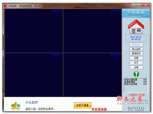Screen dimensions: 153x114
Task: Select the top-right camera view pane
Action: (x=92, y=31)
